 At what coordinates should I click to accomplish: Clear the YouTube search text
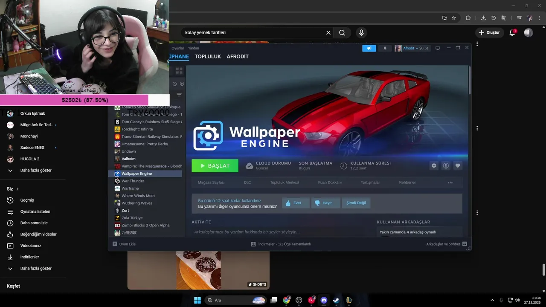[328, 32]
